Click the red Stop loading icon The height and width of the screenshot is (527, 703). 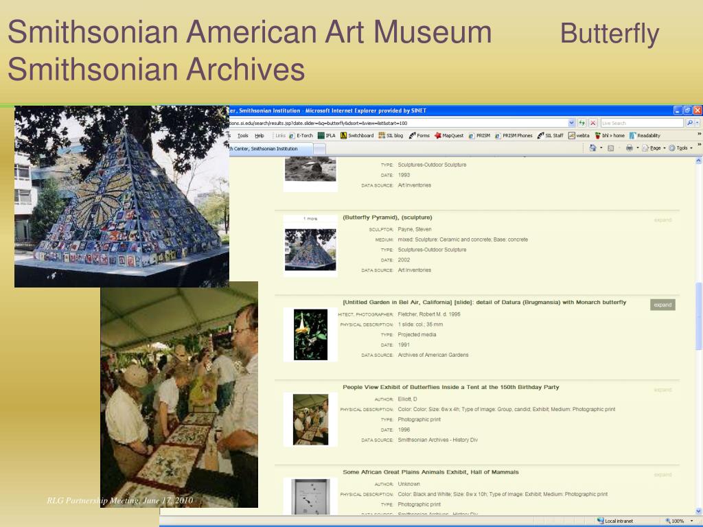coord(593,123)
